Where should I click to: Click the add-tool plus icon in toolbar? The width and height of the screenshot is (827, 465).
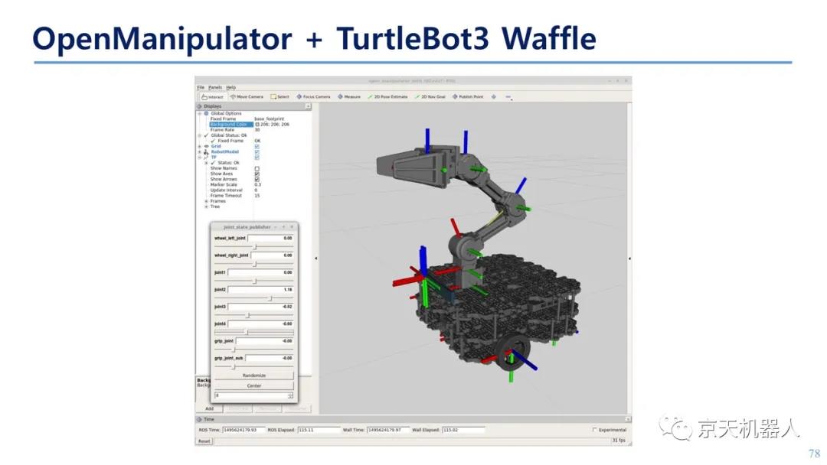(494, 97)
